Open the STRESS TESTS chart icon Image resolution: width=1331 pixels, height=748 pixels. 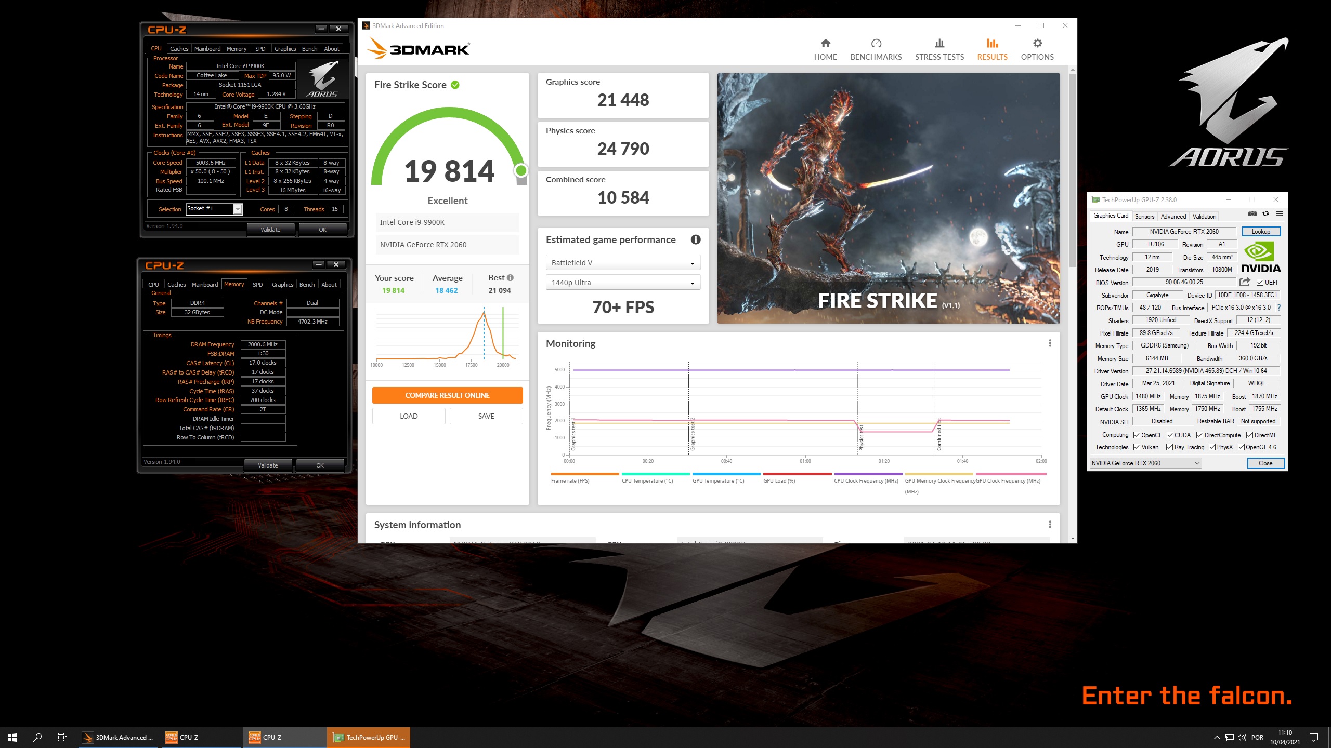pyautogui.click(x=939, y=43)
